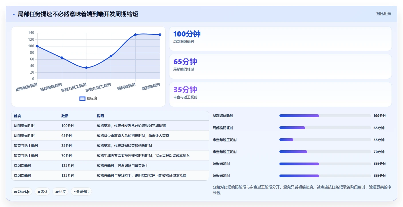Click the lowest chart data point at 35

(86, 68)
